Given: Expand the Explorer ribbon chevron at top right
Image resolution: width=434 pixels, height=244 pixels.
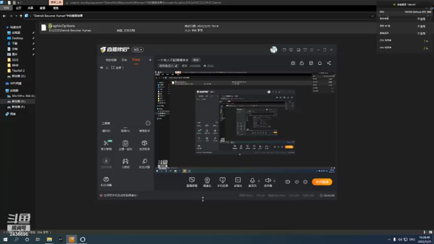Looking at the screenshot, I should 426,8.
